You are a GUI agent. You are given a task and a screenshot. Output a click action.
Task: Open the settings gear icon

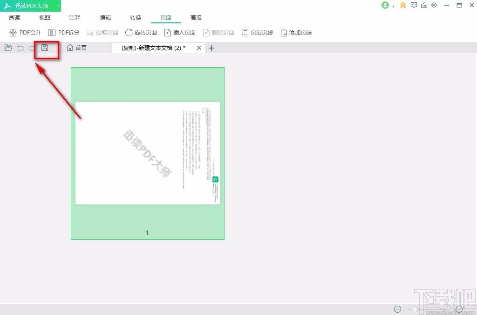point(434,5)
